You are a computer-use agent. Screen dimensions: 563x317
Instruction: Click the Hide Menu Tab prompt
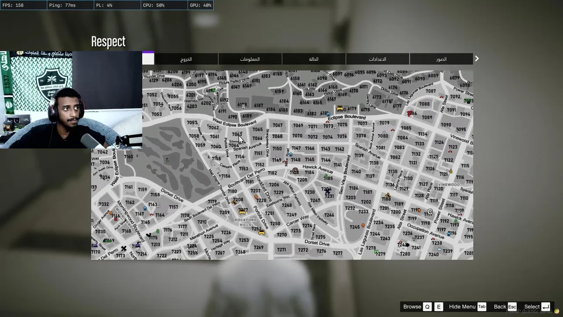[468, 307]
